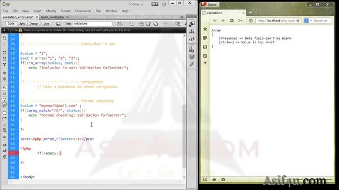Open third icon in collapsed panel dock
339x190 pixels.
(x=192, y=39)
